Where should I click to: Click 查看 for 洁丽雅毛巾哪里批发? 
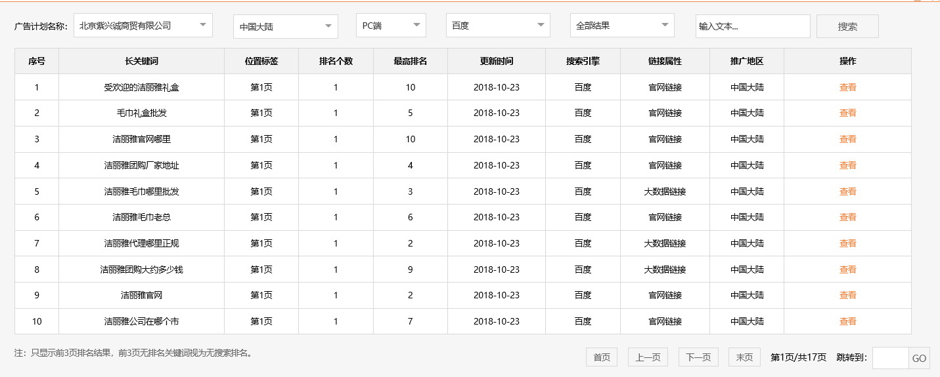848,191
